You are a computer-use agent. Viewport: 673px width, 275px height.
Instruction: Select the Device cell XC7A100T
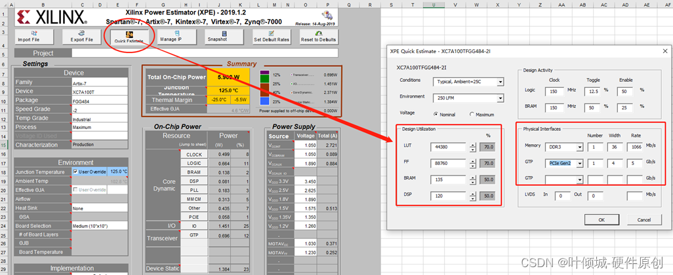(x=100, y=91)
